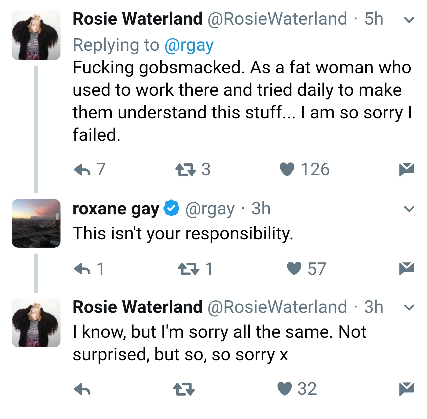The height and width of the screenshot is (419, 427).
Task: Send Rosie's last tweet via direct message
Action: click(407, 389)
